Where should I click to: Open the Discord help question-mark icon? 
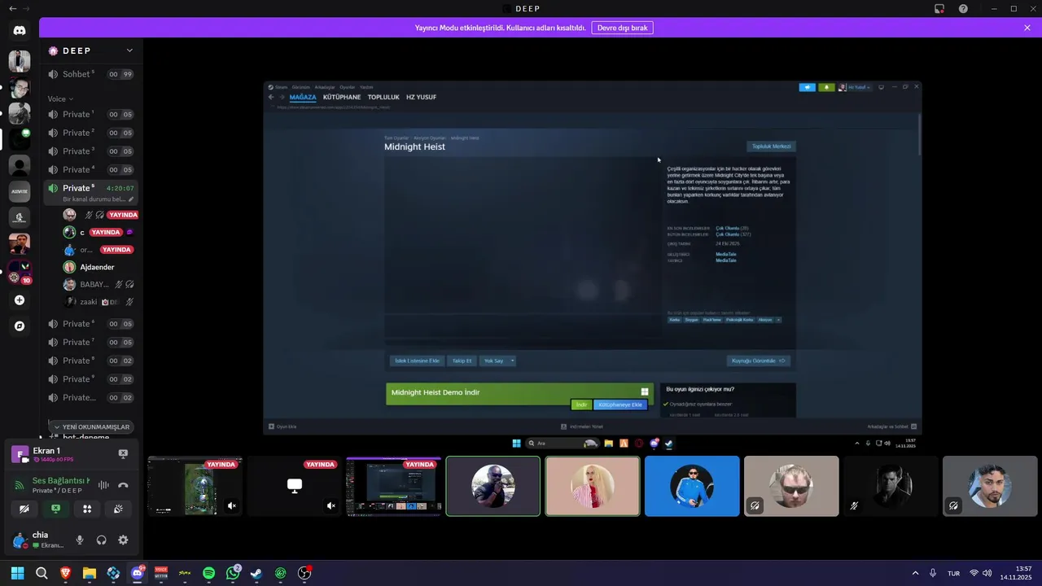click(x=963, y=8)
